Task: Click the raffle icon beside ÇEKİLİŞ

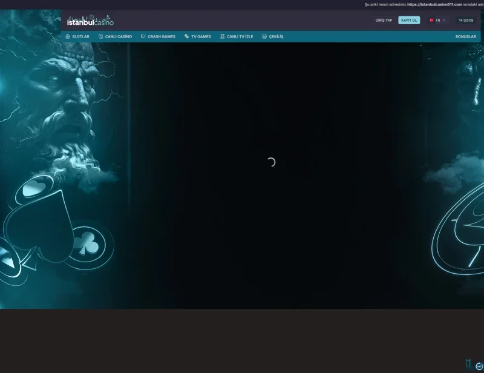Action: [264, 36]
